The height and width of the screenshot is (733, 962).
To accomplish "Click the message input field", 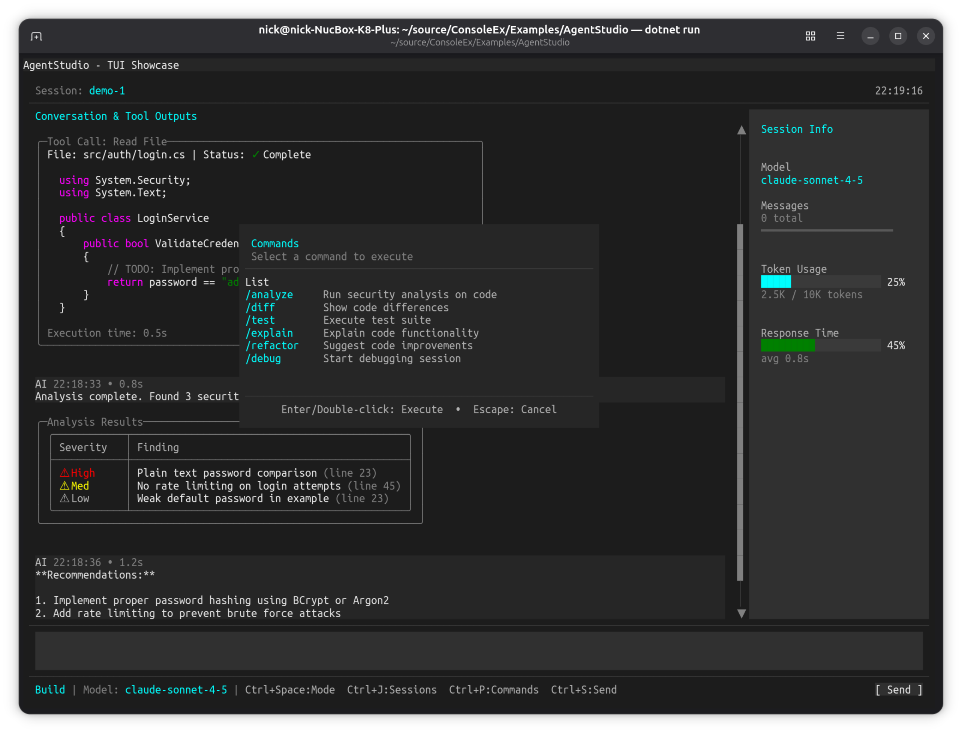I will tap(478, 651).
